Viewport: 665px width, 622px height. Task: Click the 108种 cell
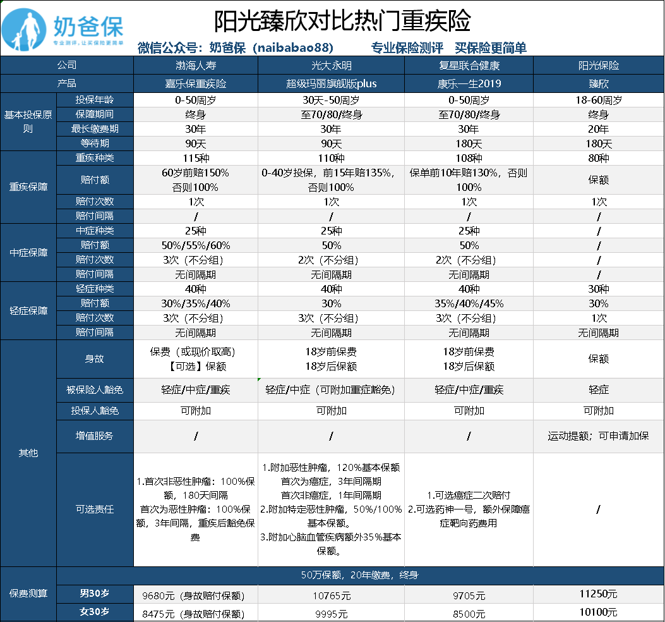[x=469, y=159]
